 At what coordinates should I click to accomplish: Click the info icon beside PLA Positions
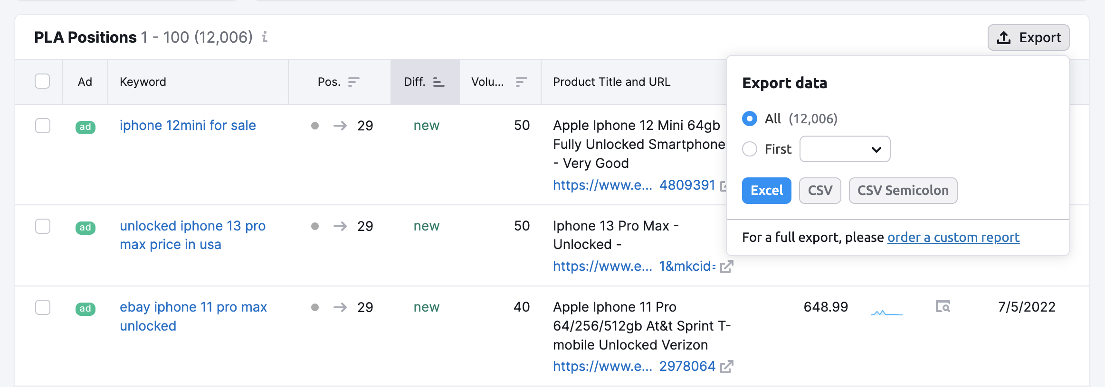(265, 37)
